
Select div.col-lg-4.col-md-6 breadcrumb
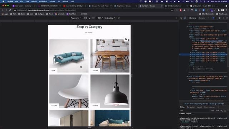tap(217, 104)
